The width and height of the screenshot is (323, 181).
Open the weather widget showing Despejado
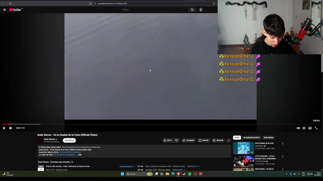(x=8, y=174)
